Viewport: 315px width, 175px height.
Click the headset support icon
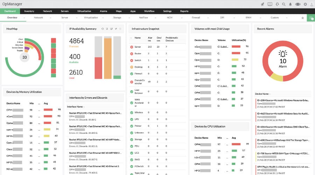click(x=277, y=4)
